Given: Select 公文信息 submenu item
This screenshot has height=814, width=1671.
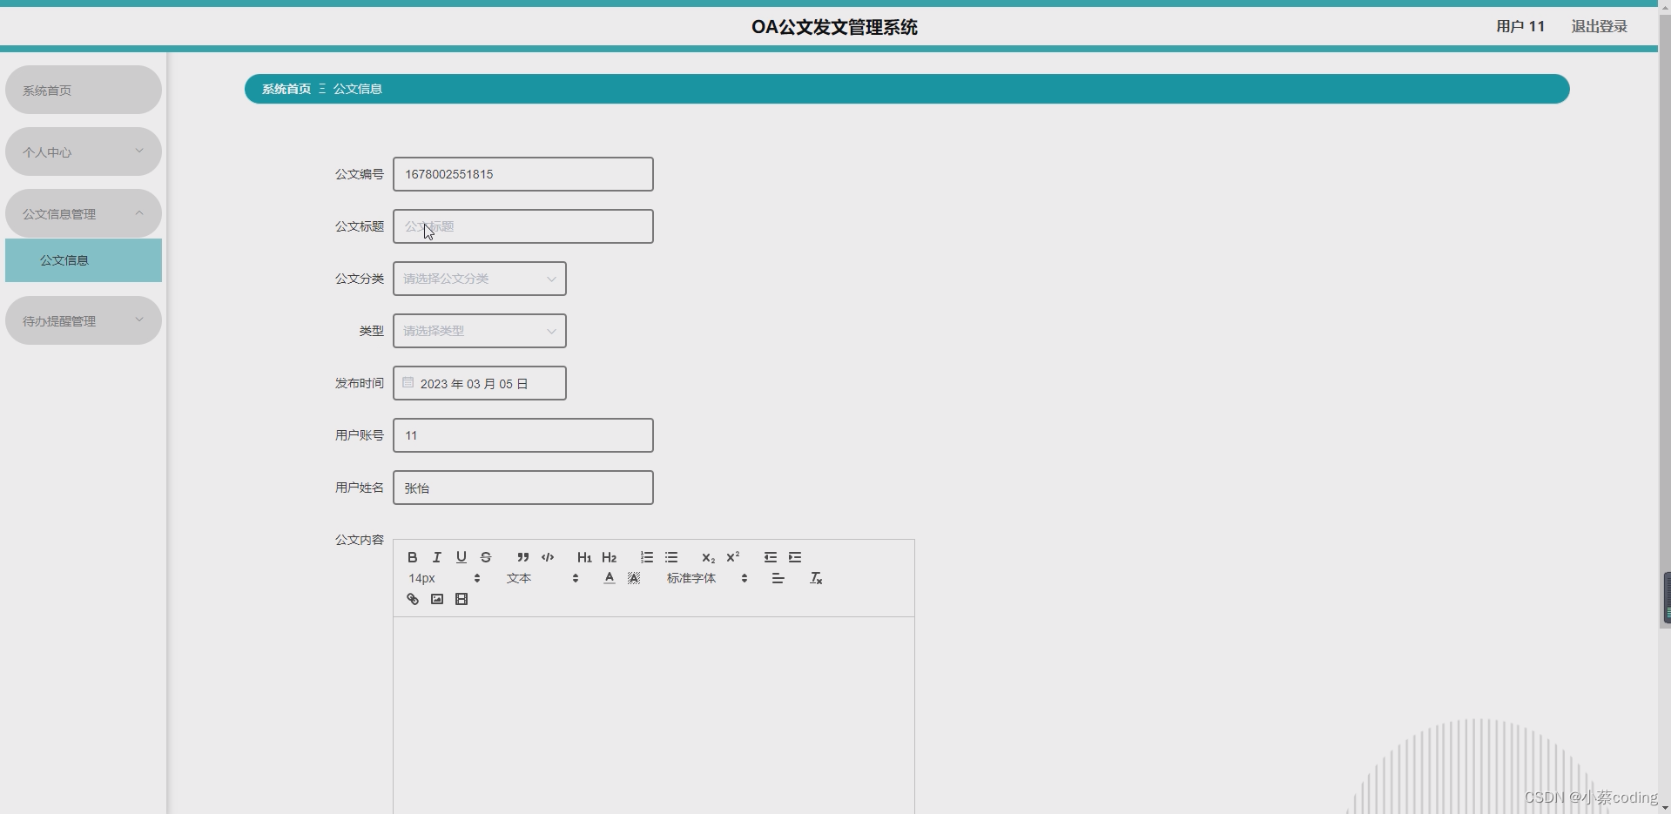Looking at the screenshot, I should click(84, 260).
